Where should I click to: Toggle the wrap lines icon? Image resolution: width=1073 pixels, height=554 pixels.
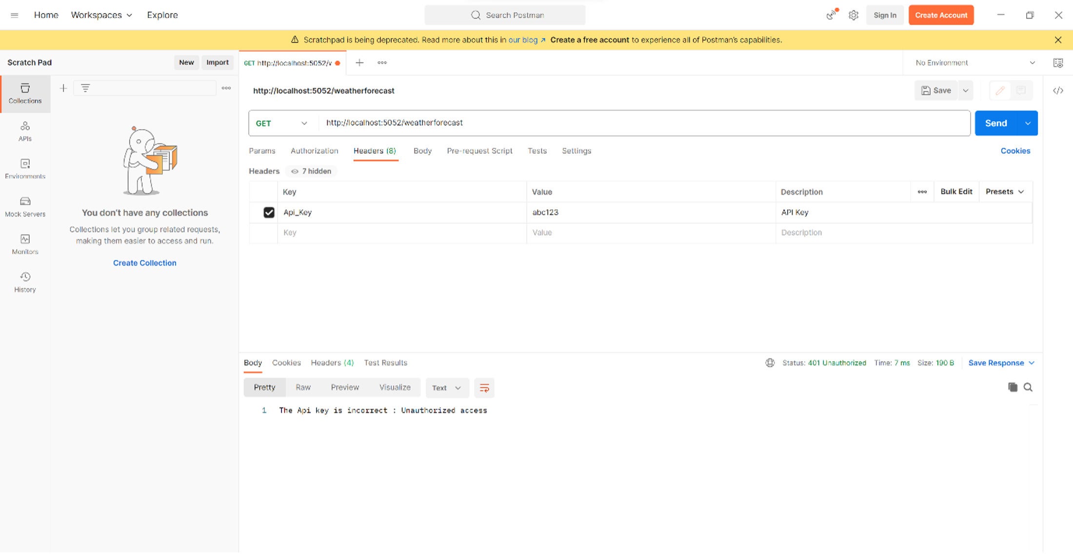(x=484, y=388)
